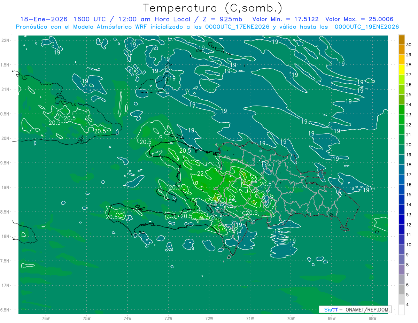This screenshot has height=323, width=418.
Task: Click the legend label "30"
Action: tap(409, 45)
